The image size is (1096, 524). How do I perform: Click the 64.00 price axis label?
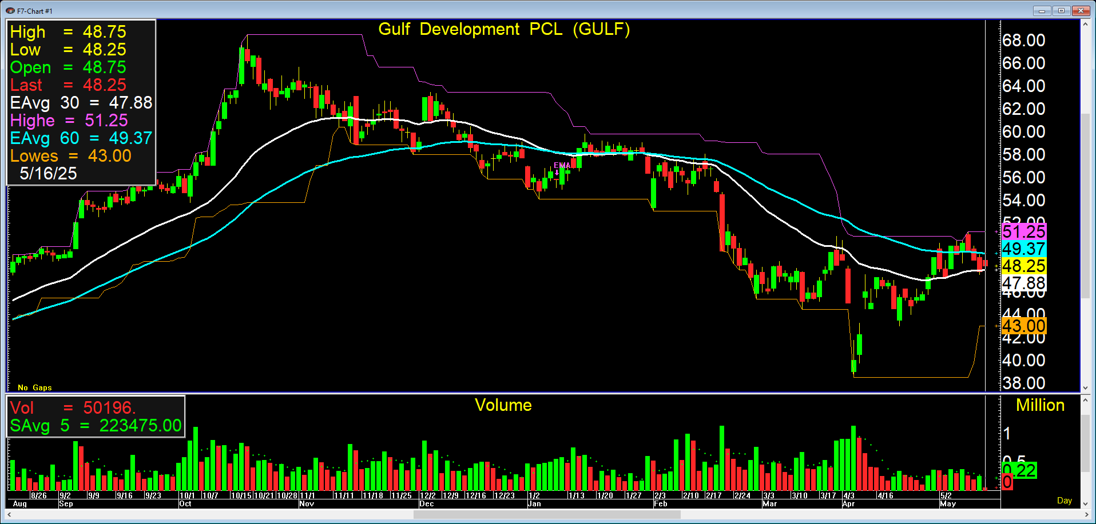tap(1024, 86)
